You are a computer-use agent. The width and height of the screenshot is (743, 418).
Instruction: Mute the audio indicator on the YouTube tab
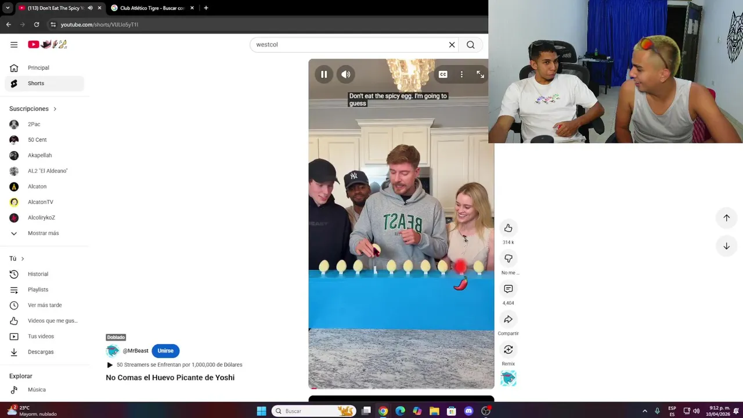[x=90, y=8]
